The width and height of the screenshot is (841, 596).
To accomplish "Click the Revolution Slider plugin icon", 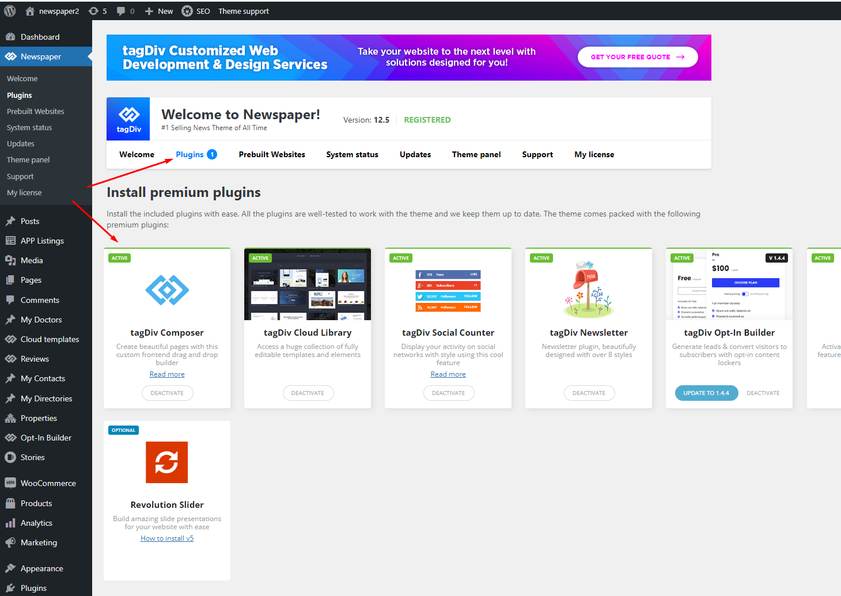I will click(166, 462).
